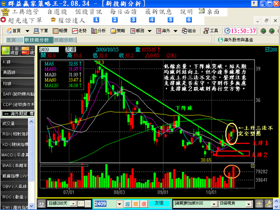The width and height of the screenshot is (280, 210).
Task: Click the first green status indicator light
Action: pos(263,31)
